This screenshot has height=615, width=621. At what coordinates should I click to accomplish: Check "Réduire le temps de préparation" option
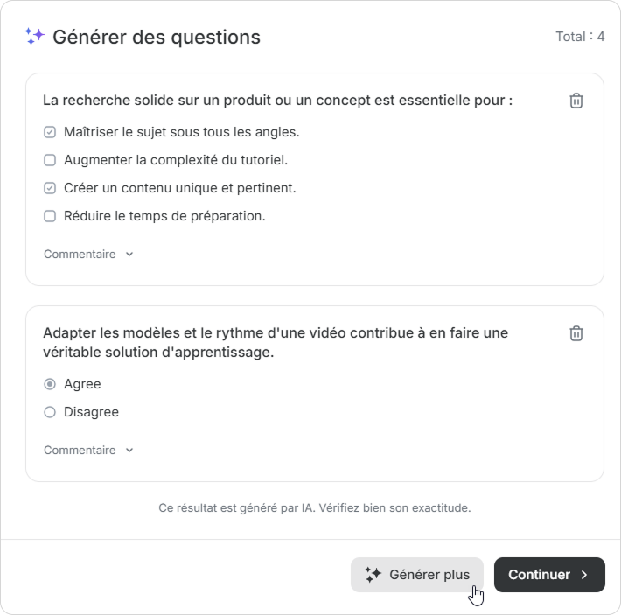[50, 216]
